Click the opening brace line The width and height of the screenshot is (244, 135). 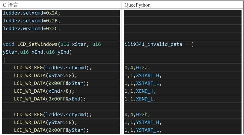(4, 60)
